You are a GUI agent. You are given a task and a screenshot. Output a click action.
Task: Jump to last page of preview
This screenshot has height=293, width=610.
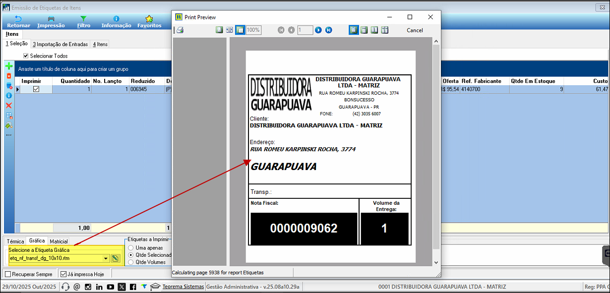[x=328, y=30]
